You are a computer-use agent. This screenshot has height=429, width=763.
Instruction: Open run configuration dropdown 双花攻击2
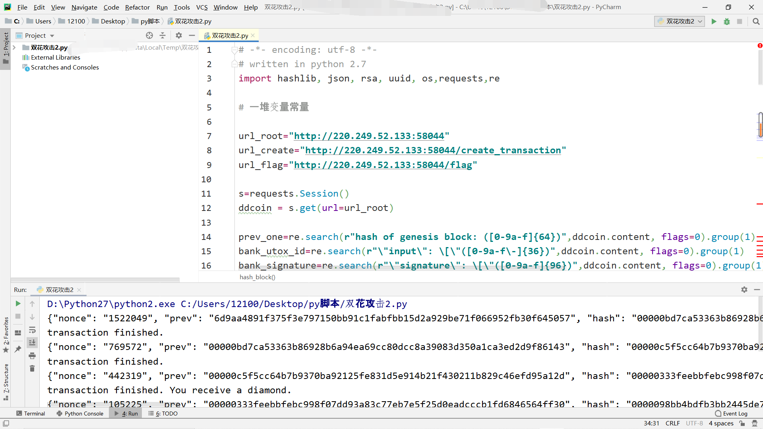(x=680, y=21)
